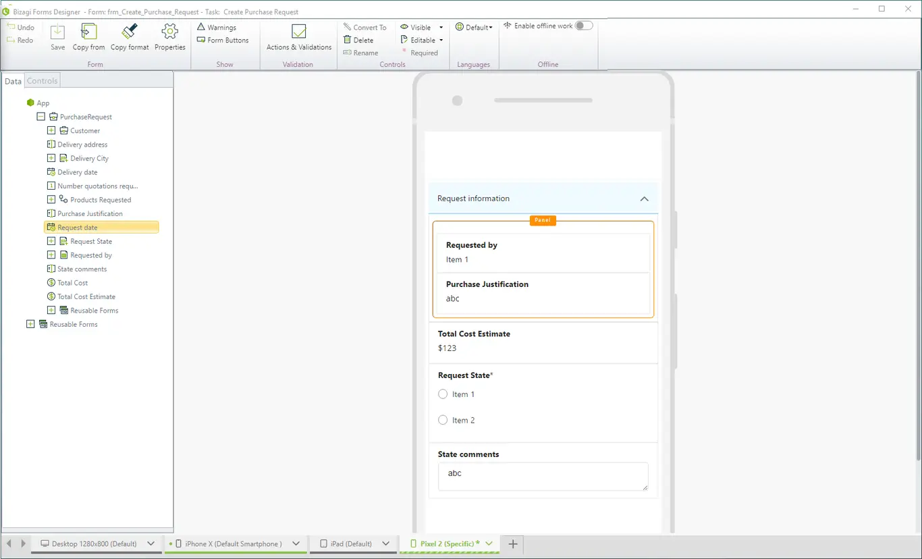Select the Item 1 radio button
Viewport: 922px width, 559px height.
[443, 394]
